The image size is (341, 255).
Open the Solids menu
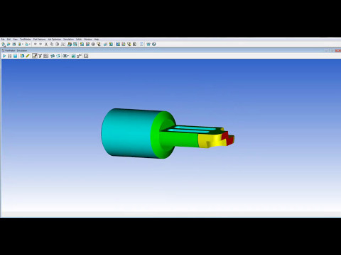pos(79,39)
